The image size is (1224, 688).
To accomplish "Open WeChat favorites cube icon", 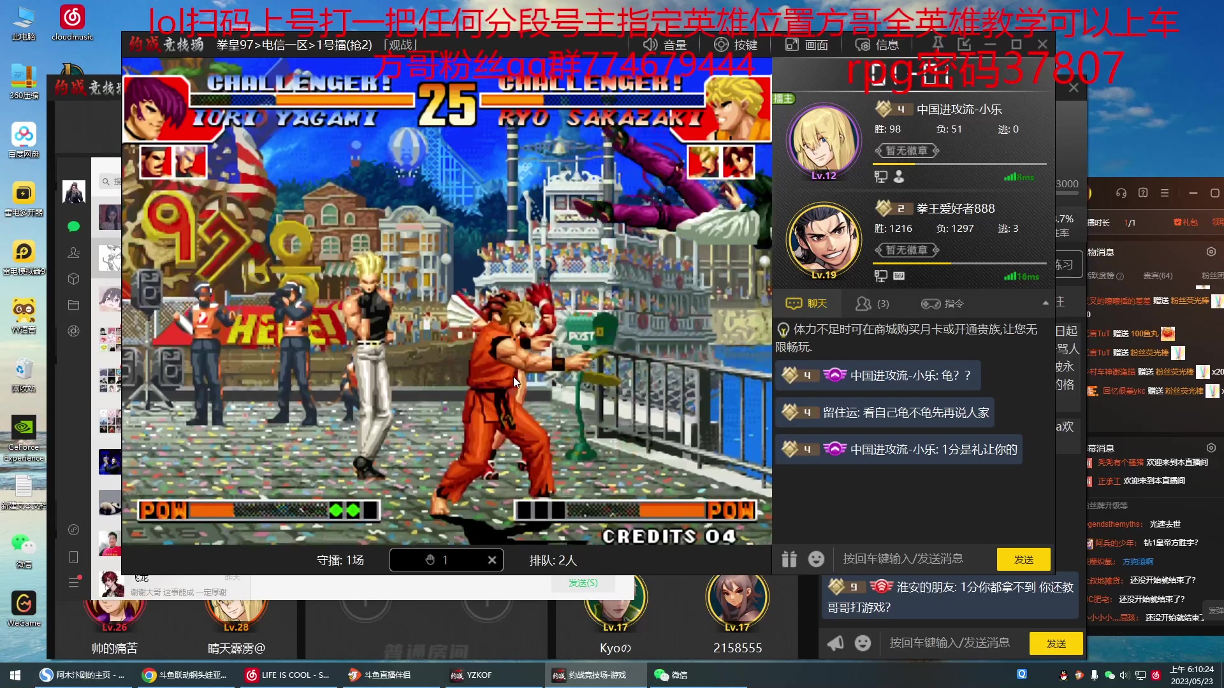I will pyautogui.click(x=73, y=278).
